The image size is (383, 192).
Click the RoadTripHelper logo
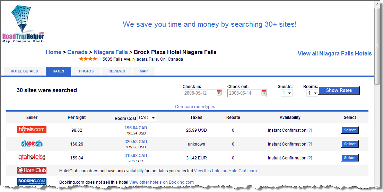pyautogui.click(x=24, y=24)
